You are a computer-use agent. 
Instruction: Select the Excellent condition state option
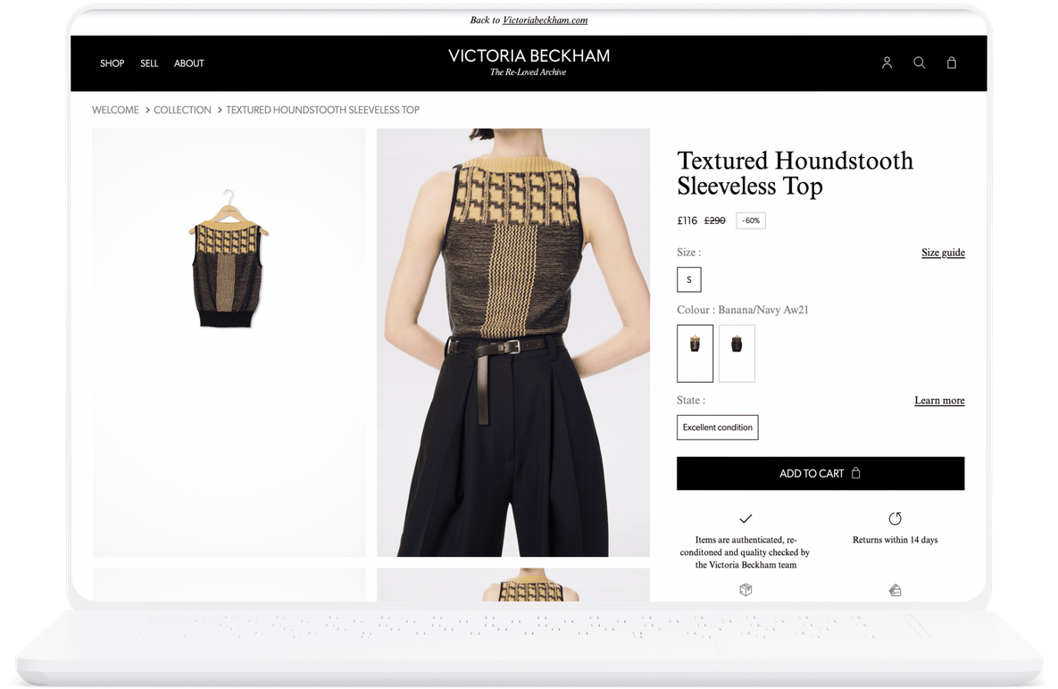(x=717, y=428)
